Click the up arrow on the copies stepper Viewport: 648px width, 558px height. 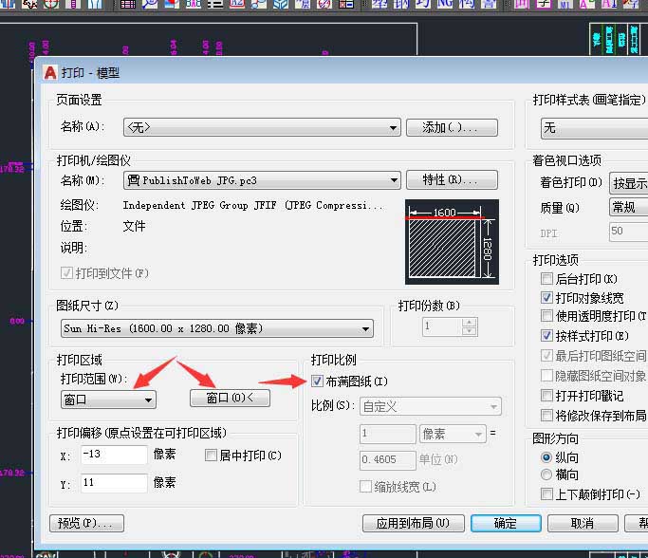pos(469,322)
